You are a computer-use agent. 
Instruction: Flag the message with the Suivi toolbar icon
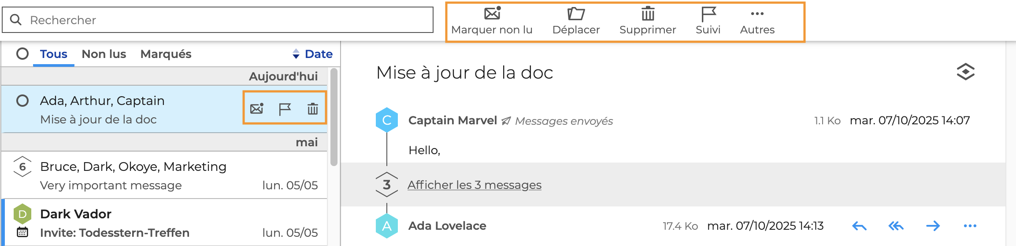[x=708, y=14]
